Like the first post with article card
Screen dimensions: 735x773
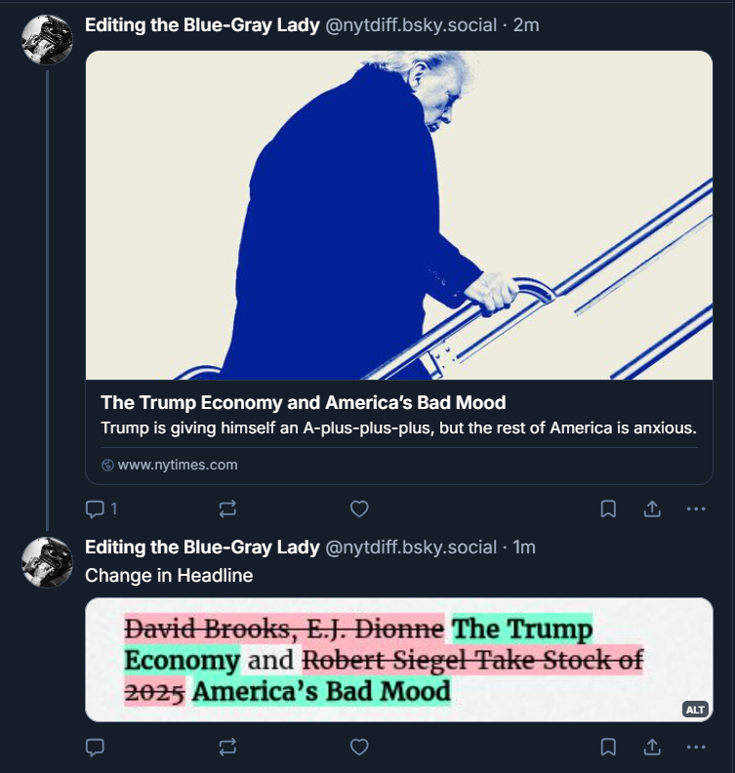tap(359, 509)
